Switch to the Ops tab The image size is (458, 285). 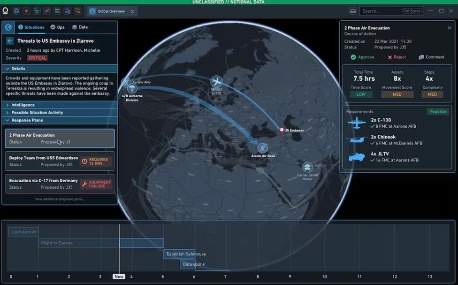coord(57,27)
